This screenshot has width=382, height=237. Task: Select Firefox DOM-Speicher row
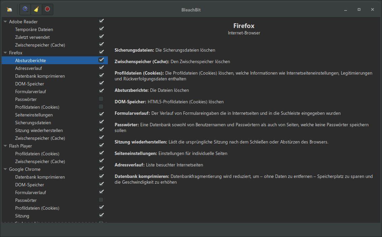tap(55, 84)
